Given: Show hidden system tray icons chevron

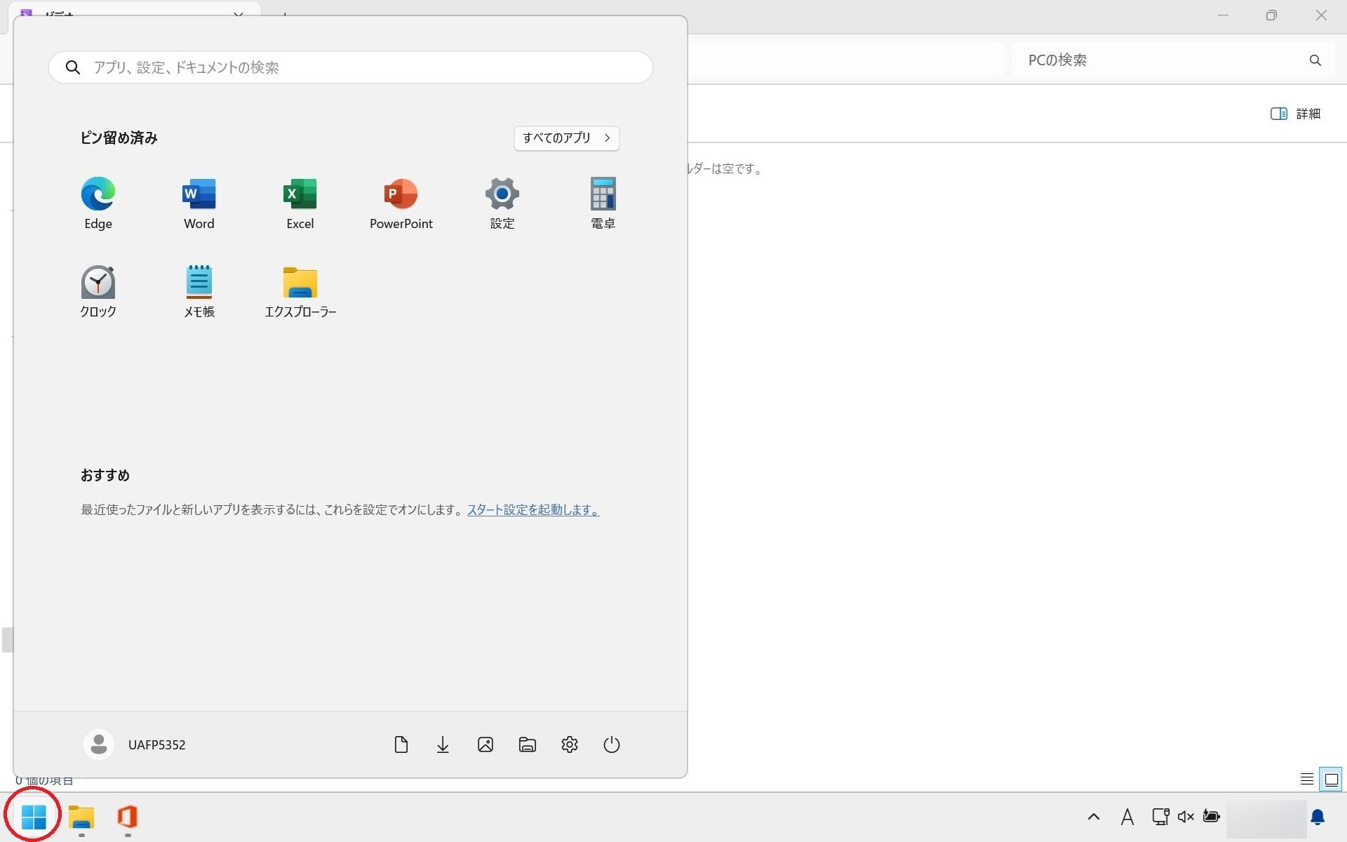Looking at the screenshot, I should (x=1093, y=816).
